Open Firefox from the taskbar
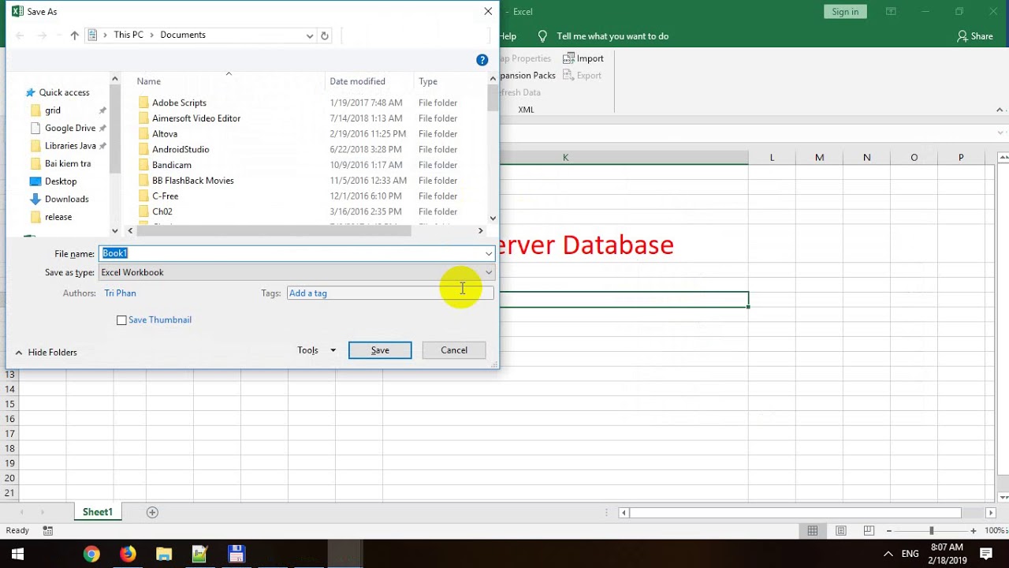Image resolution: width=1009 pixels, height=568 pixels. point(128,554)
